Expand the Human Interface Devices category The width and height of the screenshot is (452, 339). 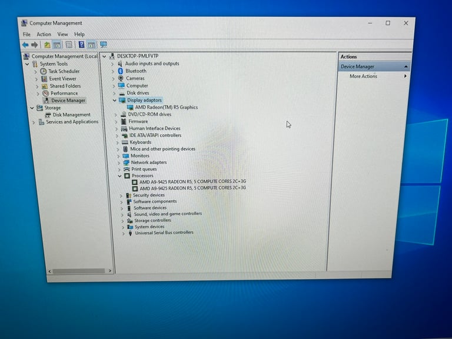click(117, 128)
